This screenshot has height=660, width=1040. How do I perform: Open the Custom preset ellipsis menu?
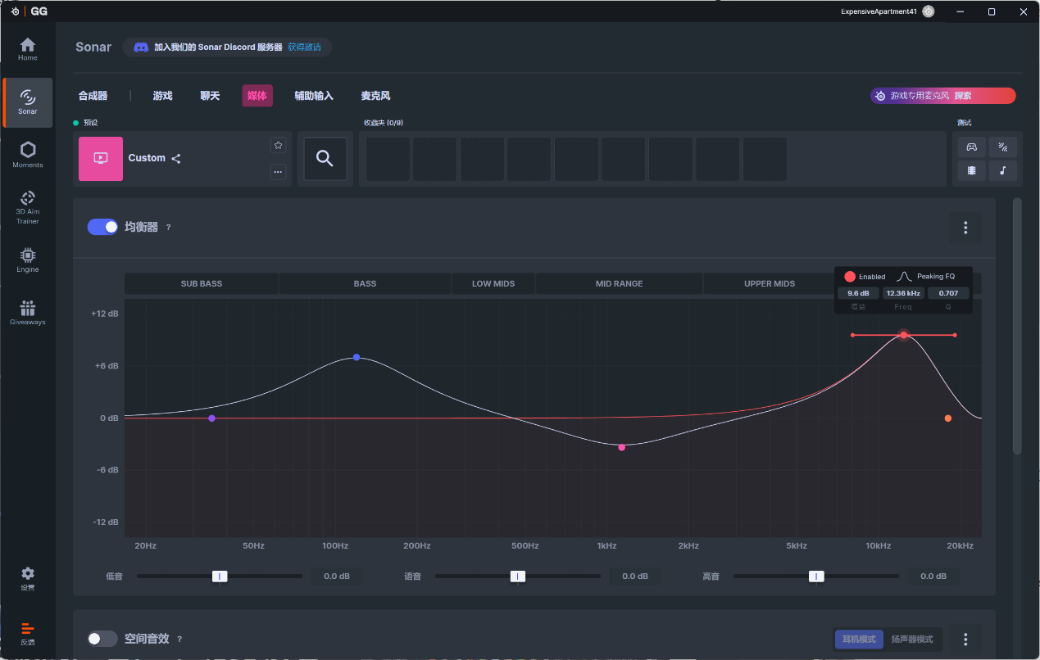(x=278, y=172)
